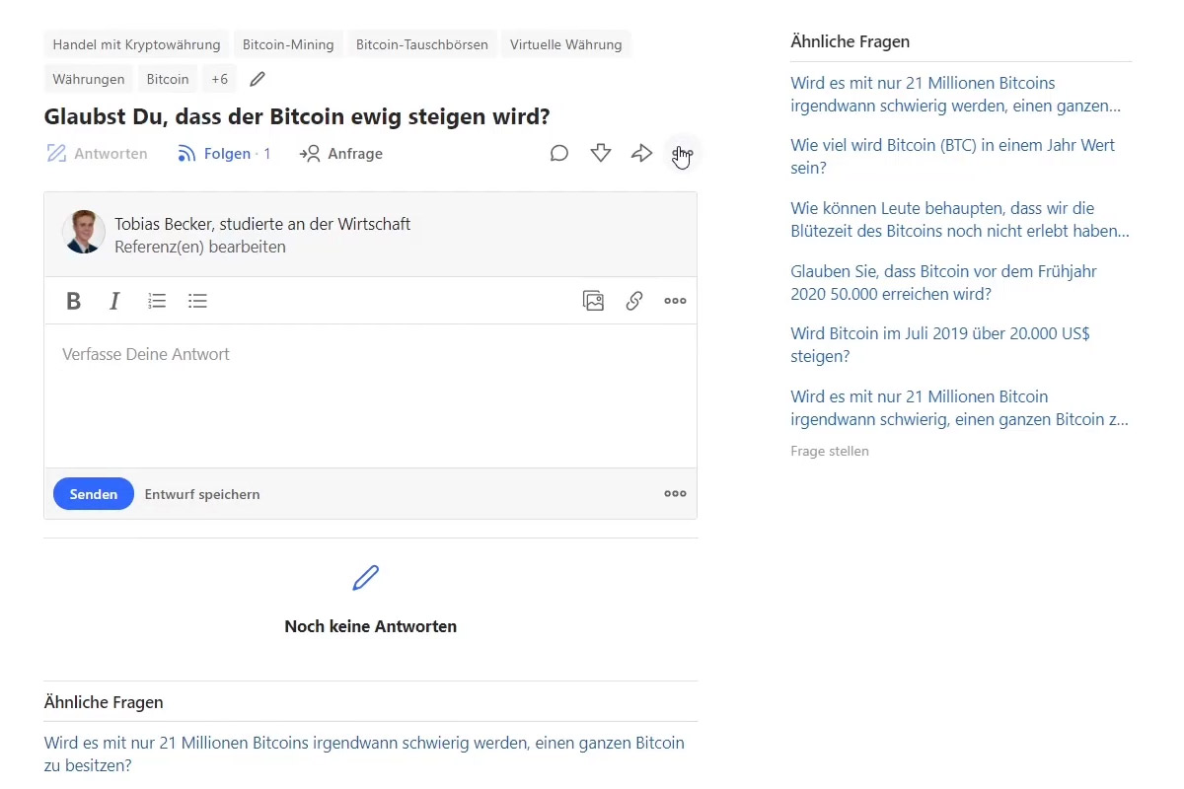Viewport: 1184px width, 789px height.
Task: Click Tobias Becker's profile picture
Action: click(x=84, y=232)
